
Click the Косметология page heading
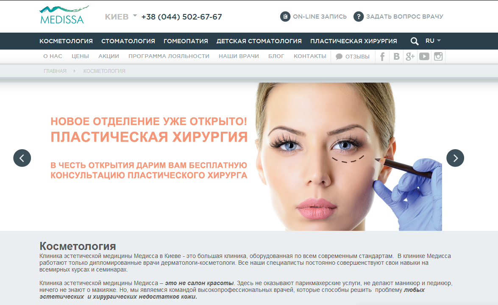tap(78, 246)
